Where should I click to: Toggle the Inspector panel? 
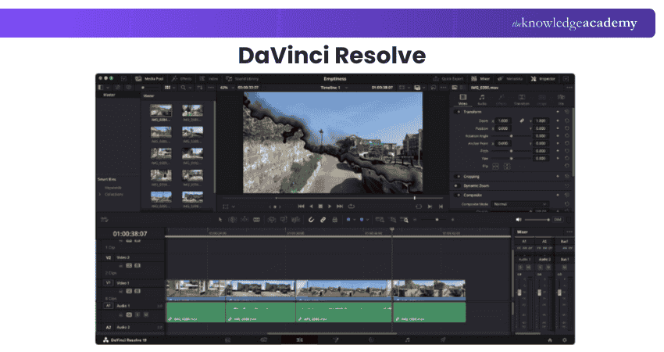point(543,78)
